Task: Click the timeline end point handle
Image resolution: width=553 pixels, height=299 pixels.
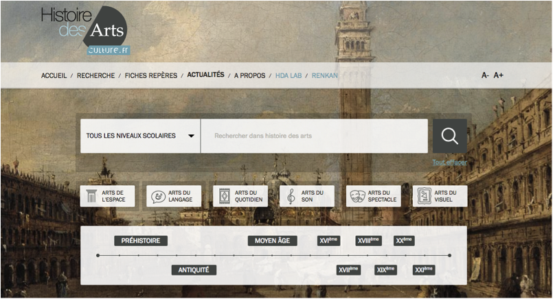Action: point(449,255)
